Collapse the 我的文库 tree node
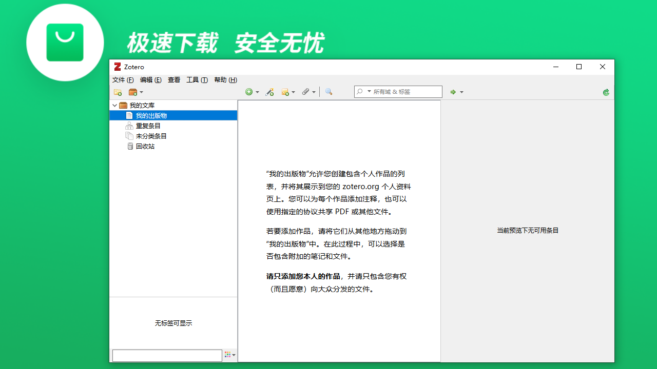Image resolution: width=657 pixels, height=369 pixels. tap(114, 105)
